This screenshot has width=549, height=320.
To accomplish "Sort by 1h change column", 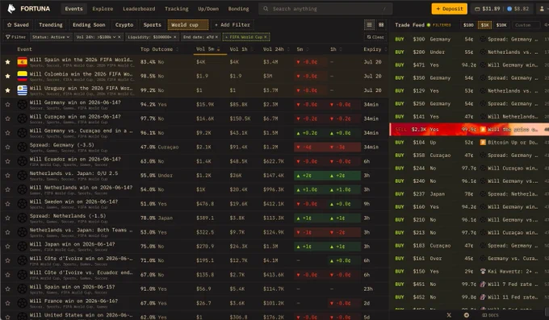I will point(336,49).
